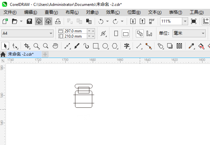Redo the last action
The width and height of the screenshot is (210, 145).
[115, 21]
